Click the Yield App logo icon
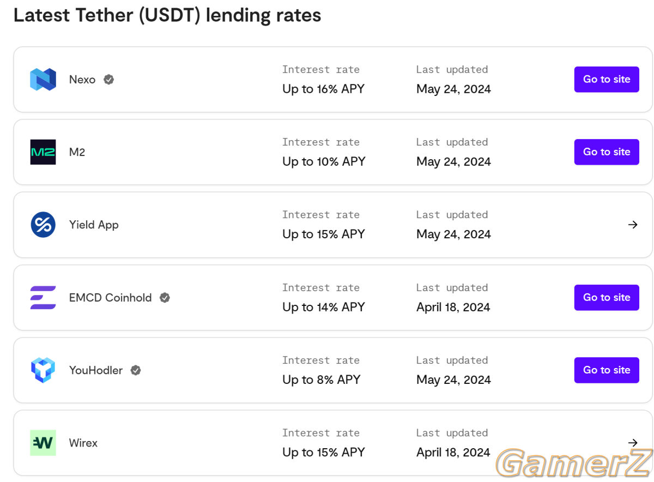Image resolution: width=654 pixels, height=482 pixels. click(43, 225)
